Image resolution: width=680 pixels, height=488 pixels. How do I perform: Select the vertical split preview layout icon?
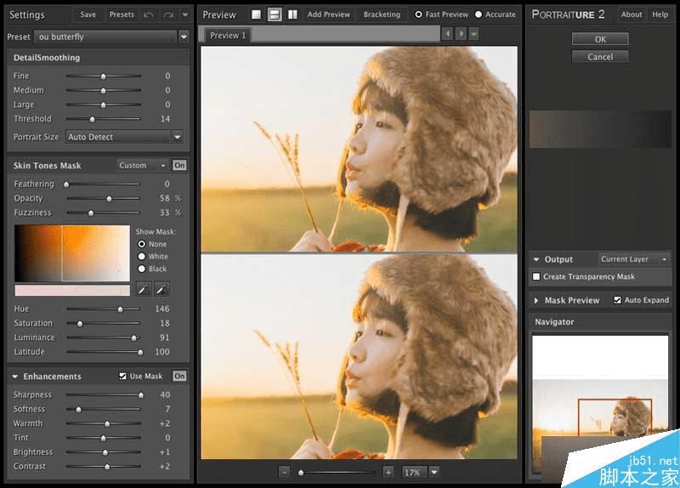(292, 14)
